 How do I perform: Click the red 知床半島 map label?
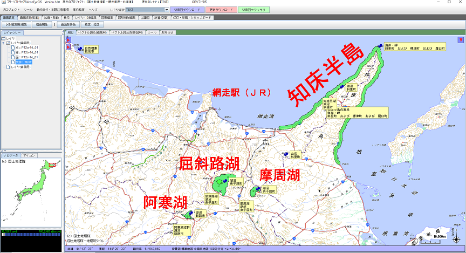pyautogui.click(x=326, y=75)
